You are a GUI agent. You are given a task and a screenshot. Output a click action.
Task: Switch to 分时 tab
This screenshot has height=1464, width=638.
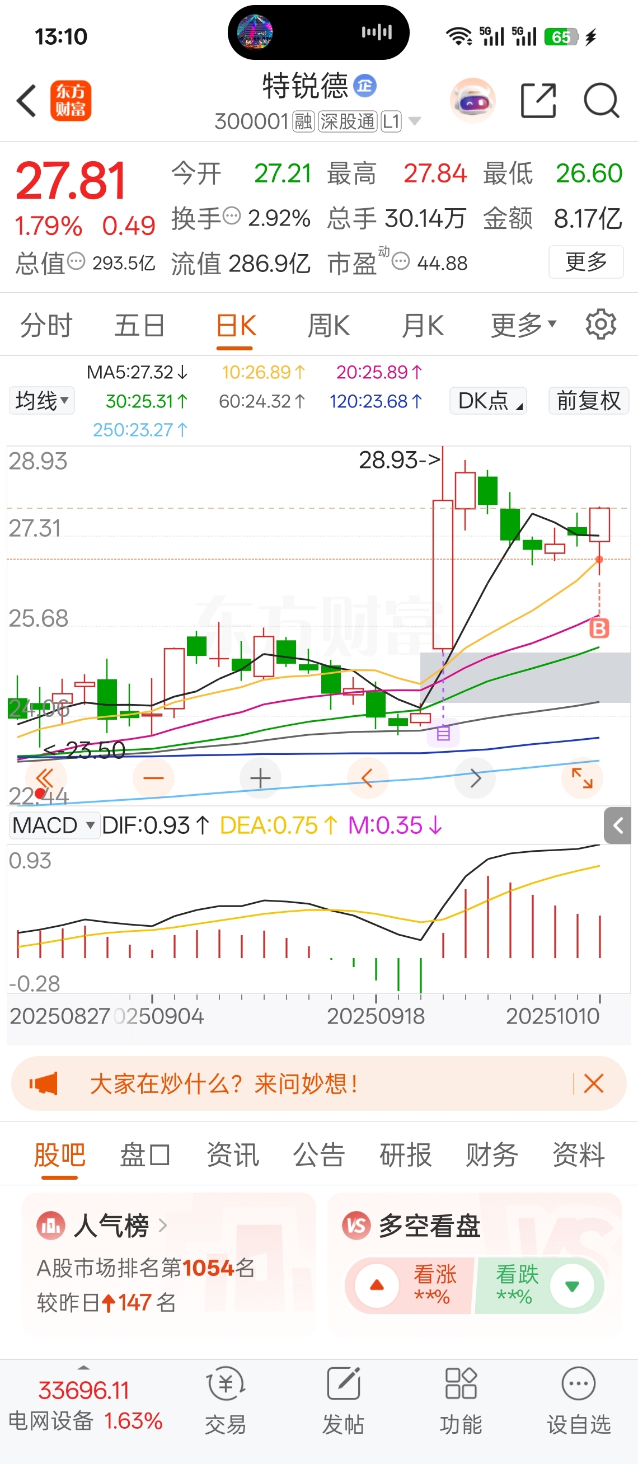tap(46, 325)
